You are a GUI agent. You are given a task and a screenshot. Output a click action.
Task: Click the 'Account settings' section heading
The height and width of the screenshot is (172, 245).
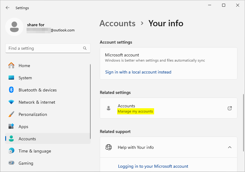(116, 42)
